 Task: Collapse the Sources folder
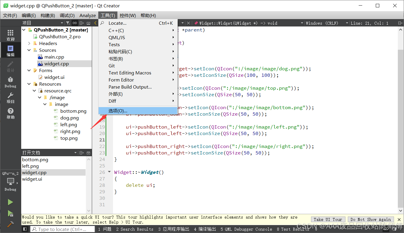coord(29,50)
